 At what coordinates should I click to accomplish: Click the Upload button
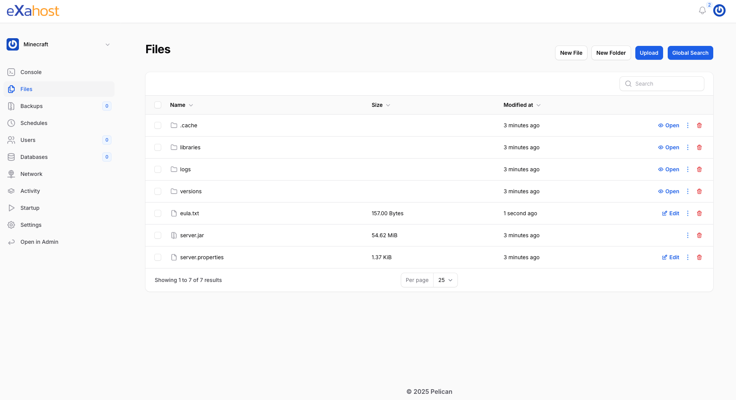coord(648,53)
